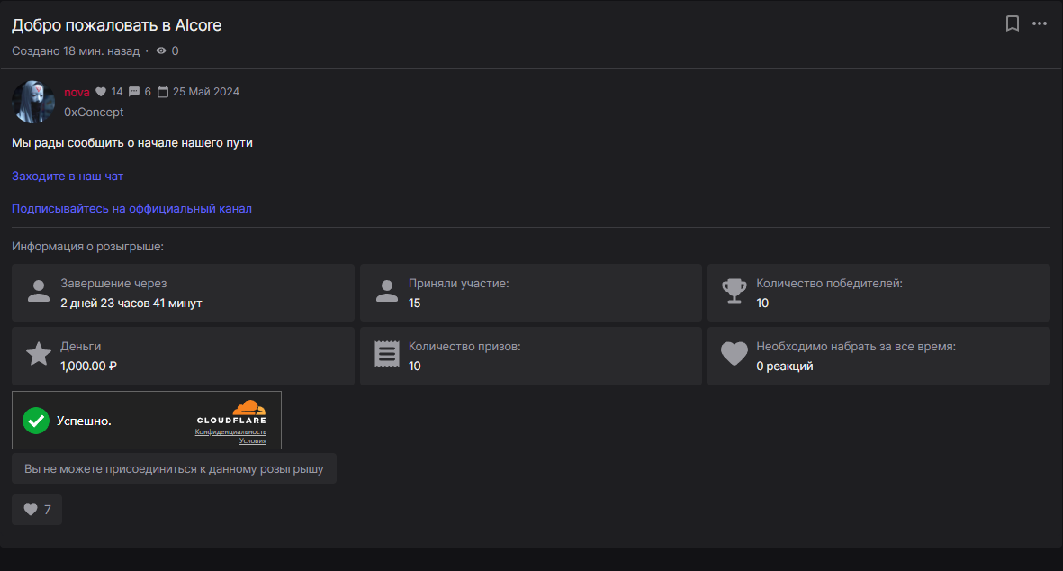This screenshot has height=571, width=1063.
Task: Click the receipt icon beside "Количество призов"
Action: (x=386, y=355)
